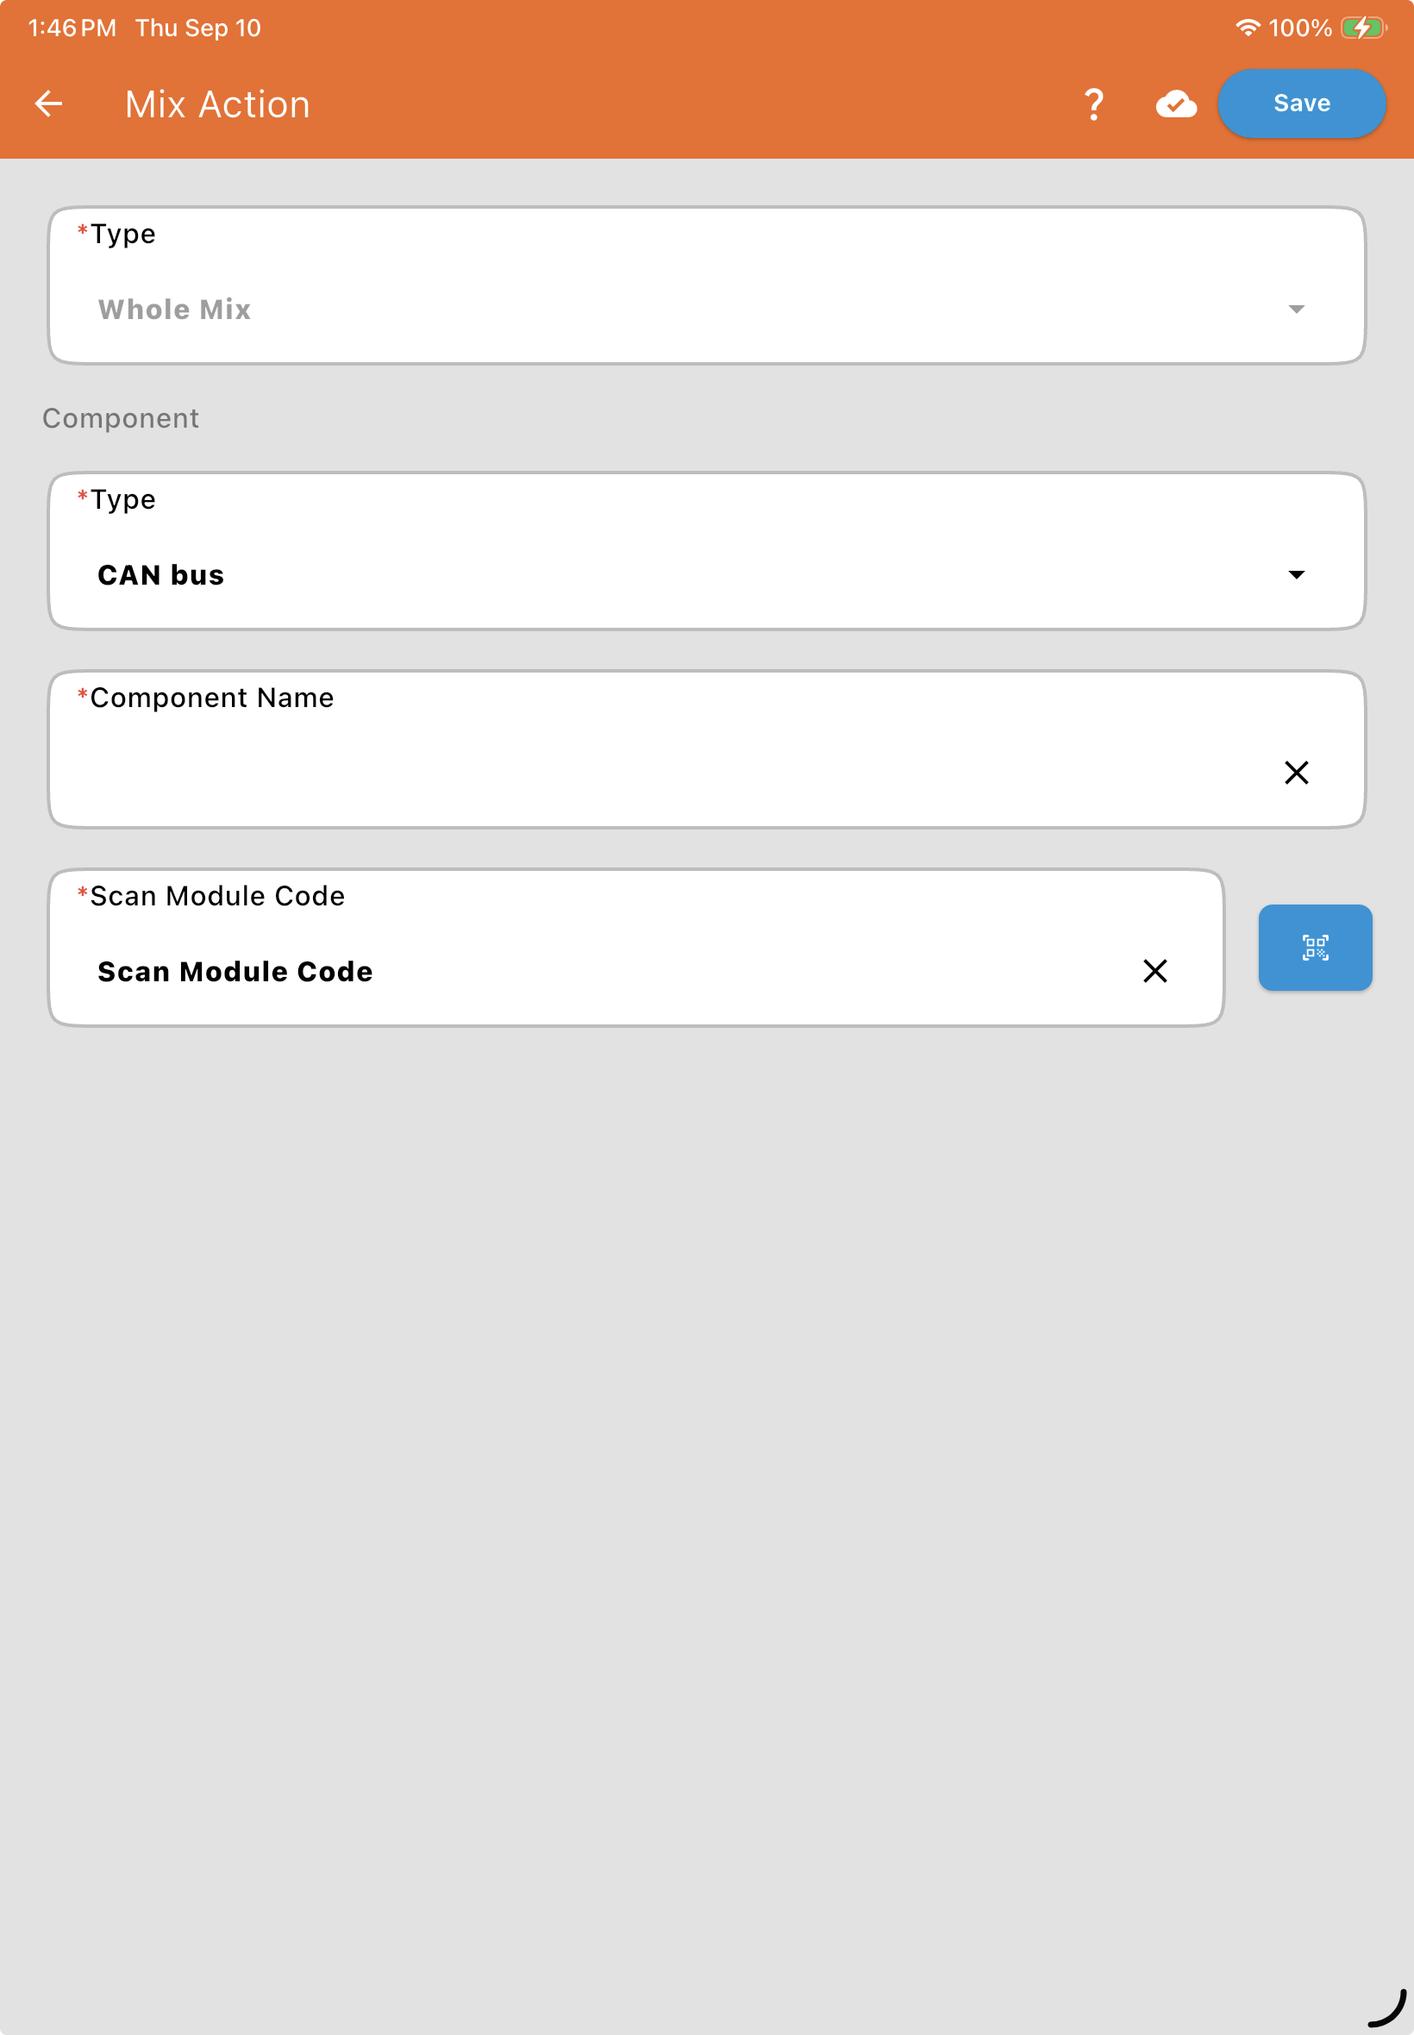
Task: Tap the Mix Action title
Action: coord(218,104)
